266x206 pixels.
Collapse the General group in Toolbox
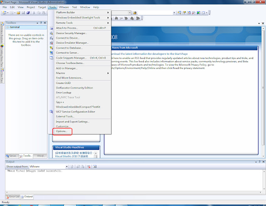coord(7,27)
